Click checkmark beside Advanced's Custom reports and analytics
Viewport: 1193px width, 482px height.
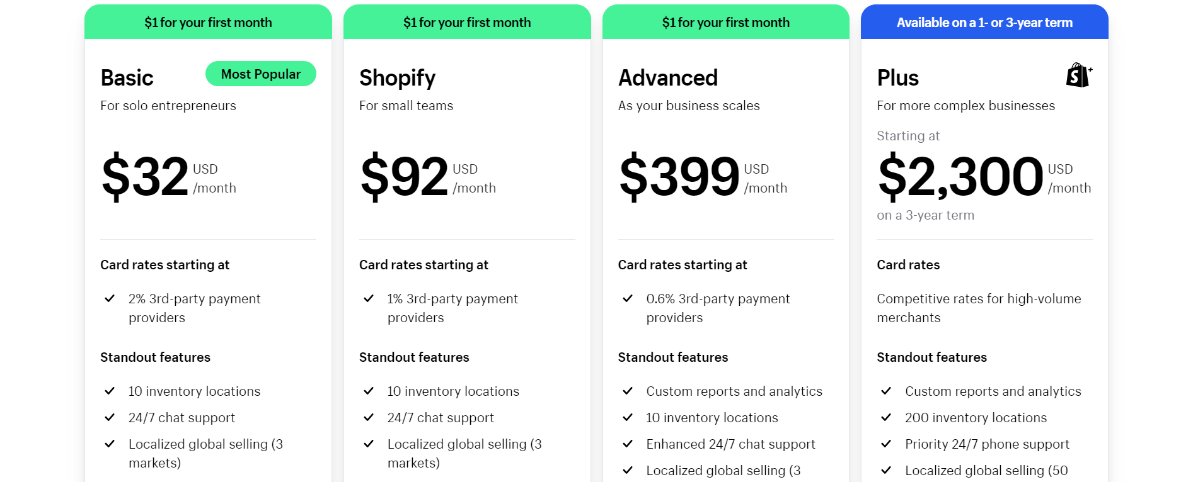(628, 391)
